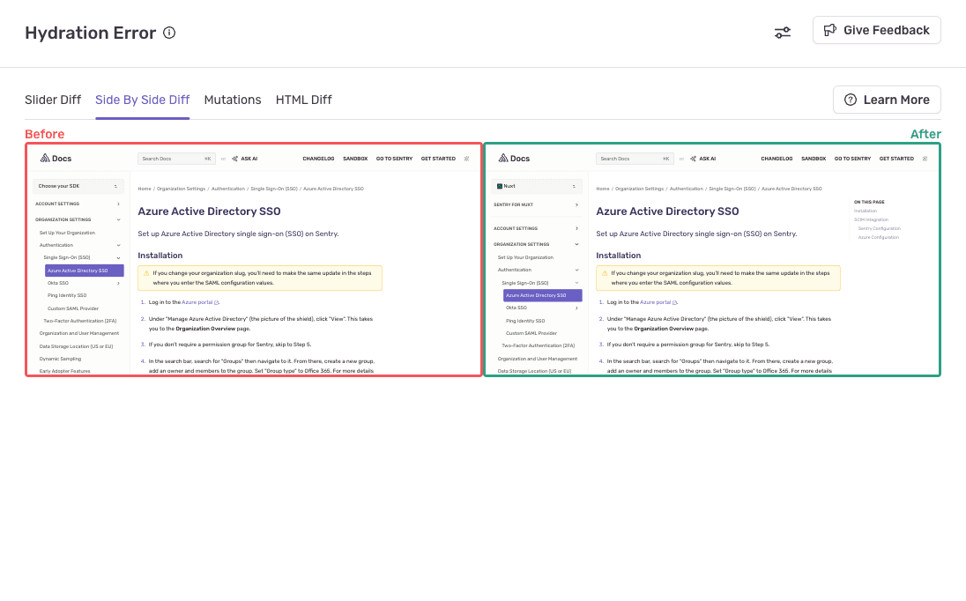Open the HTML Diff tab
Screen dimensions: 966x601
click(x=303, y=100)
